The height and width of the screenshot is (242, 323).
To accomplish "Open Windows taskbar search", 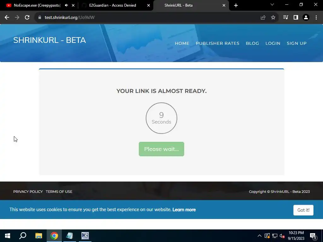I will (x=23, y=236).
